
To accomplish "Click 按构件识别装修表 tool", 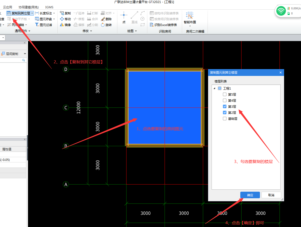I will click(164, 13).
